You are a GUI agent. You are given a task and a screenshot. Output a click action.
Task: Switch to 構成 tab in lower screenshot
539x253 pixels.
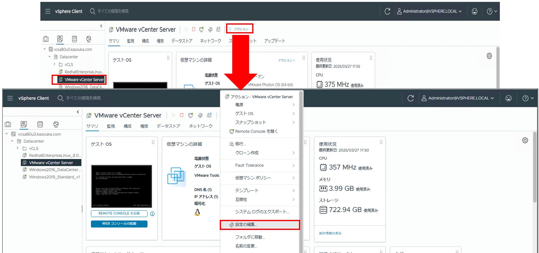point(127,126)
